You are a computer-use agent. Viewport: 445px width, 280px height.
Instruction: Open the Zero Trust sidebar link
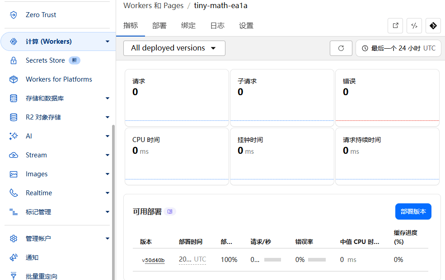click(x=41, y=15)
